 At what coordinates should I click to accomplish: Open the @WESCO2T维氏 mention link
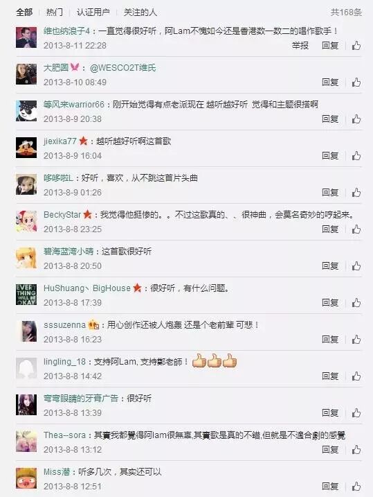point(122,68)
